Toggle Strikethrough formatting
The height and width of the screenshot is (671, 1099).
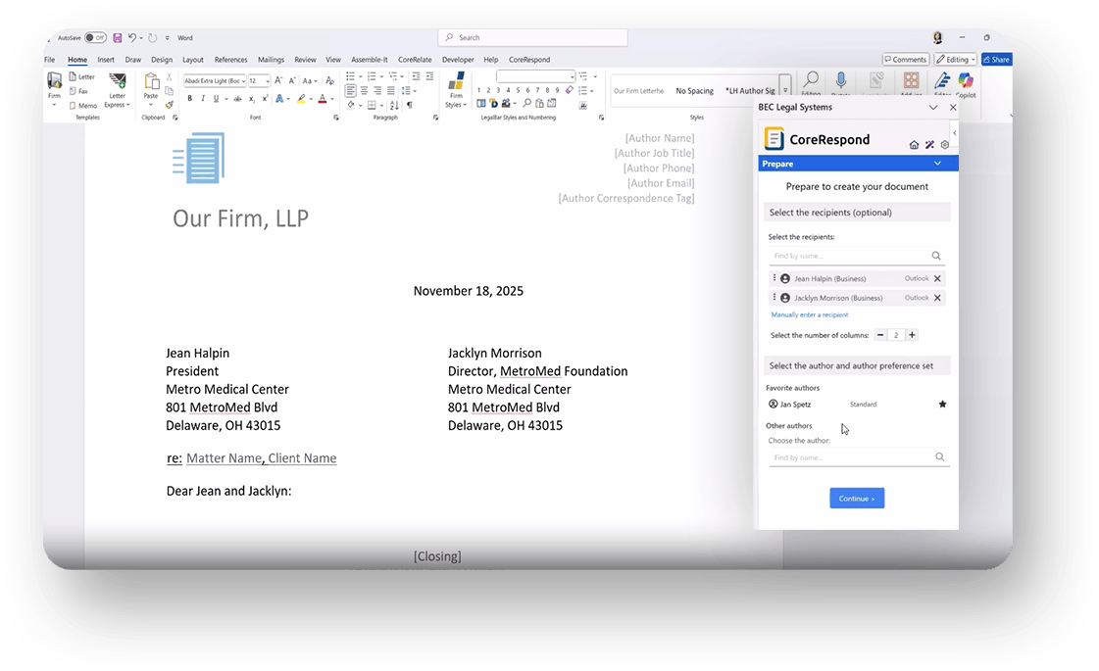click(x=237, y=99)
